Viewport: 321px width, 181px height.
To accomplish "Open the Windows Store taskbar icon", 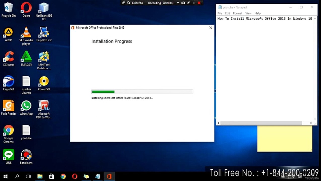I will pyautogui.click(x=51, y=176).
